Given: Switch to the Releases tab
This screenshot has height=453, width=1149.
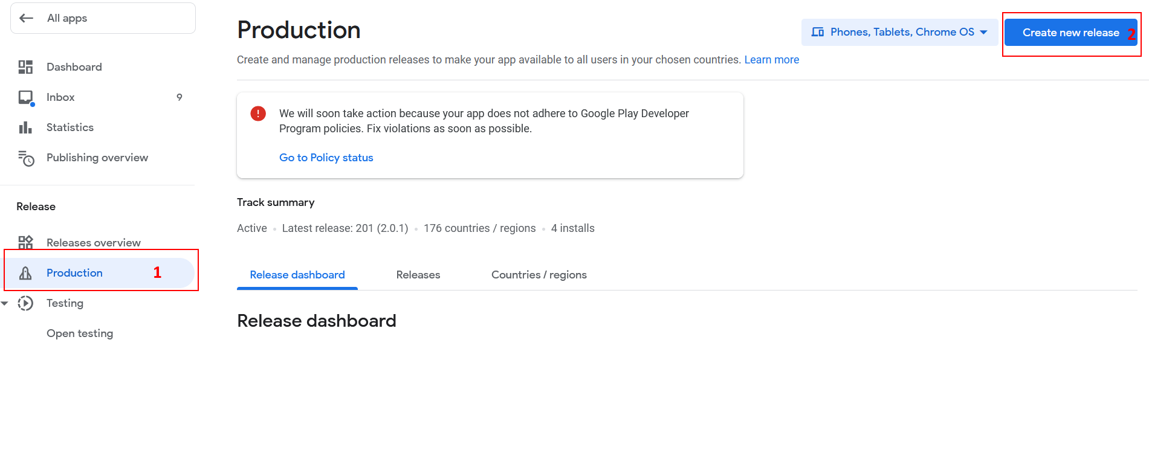Looking at the screenshot, I should click(418, 275).
